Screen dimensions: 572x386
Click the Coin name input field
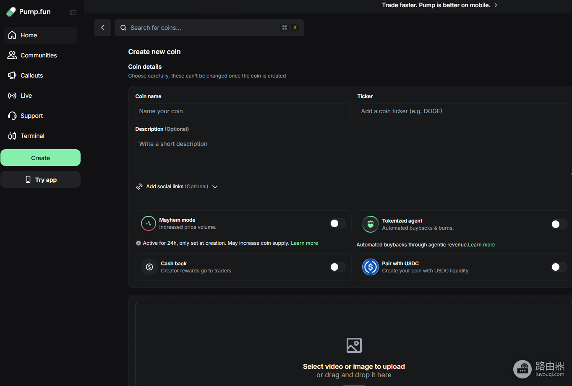coord(243,111)
